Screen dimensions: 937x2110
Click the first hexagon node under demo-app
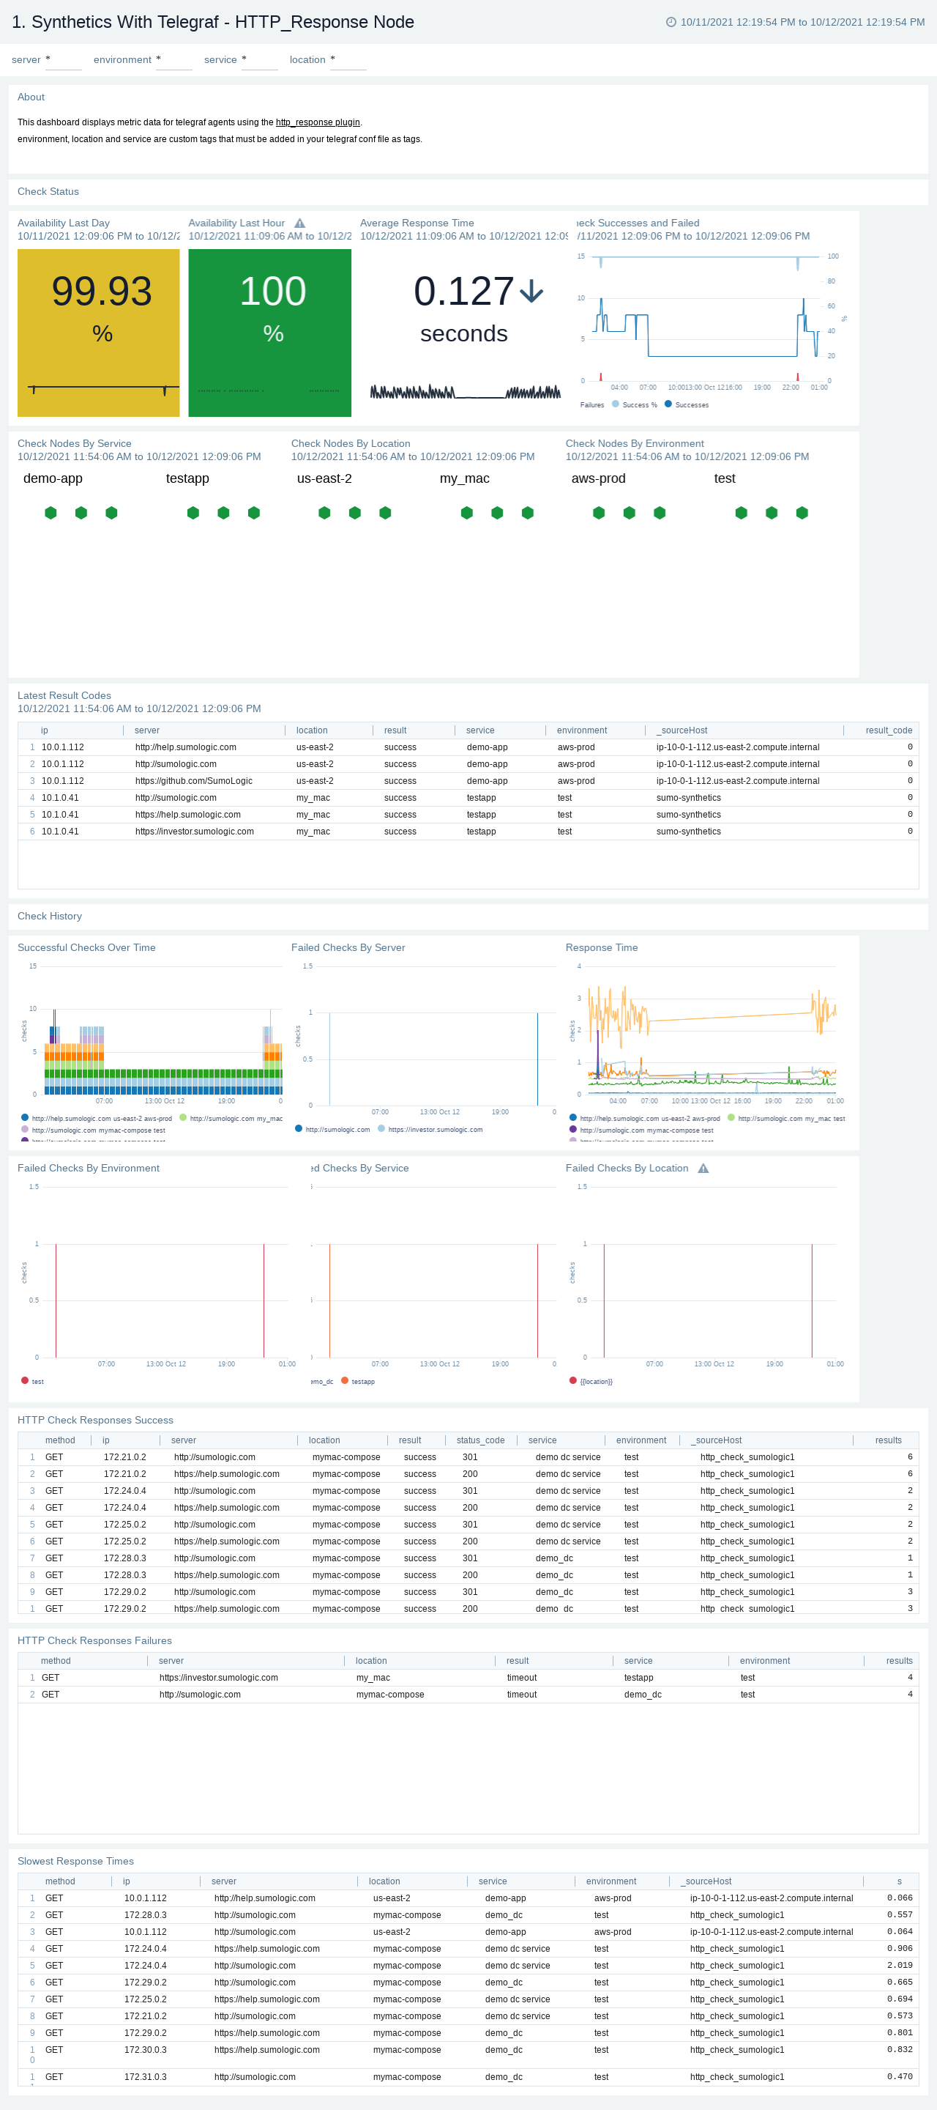(x=51, y=513)
